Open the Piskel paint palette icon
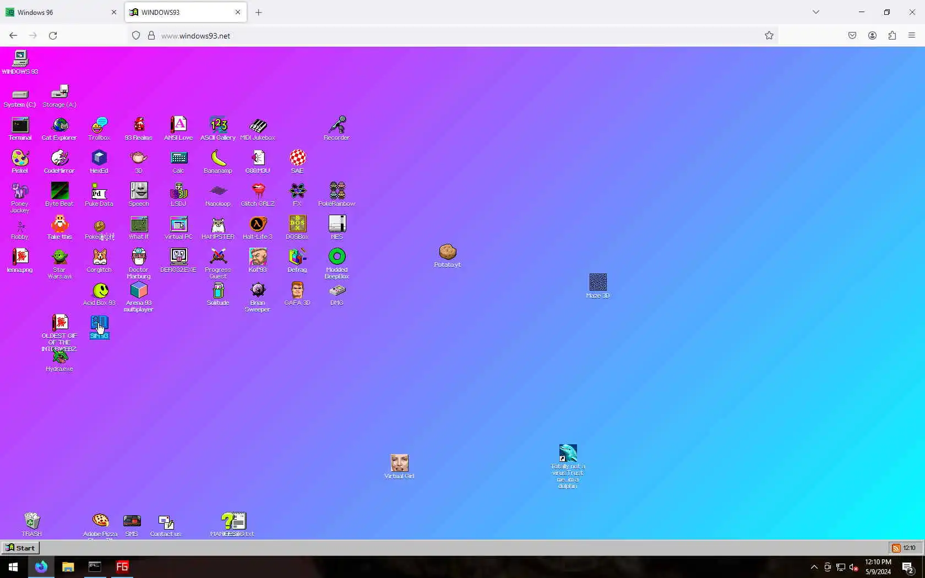Screen dimensions: 925x578 (x=20, y=162)
